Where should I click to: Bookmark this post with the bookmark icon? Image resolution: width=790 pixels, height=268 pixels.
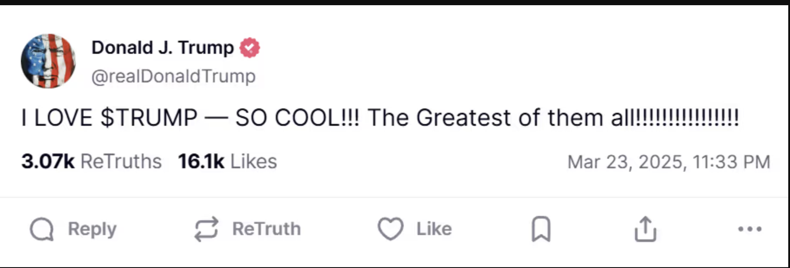pos(541,229)
